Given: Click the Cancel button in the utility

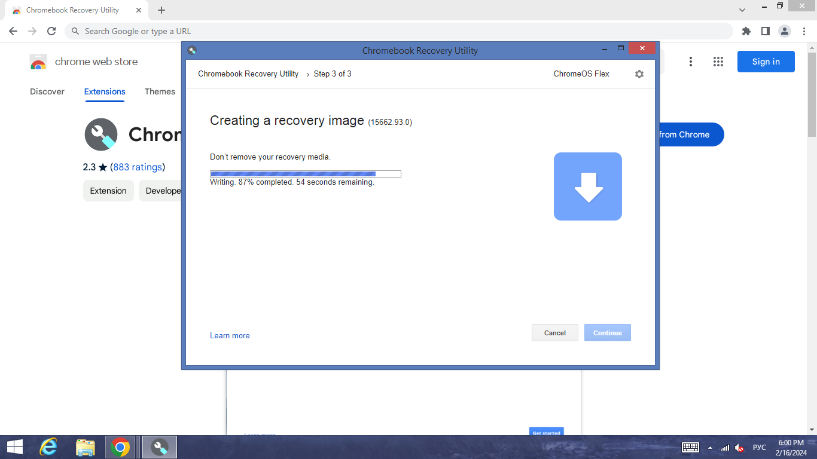Looking at the screenshot, I should (x=555, y=333).
